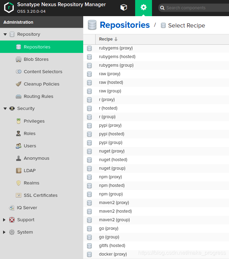Click the Users people icon
The image size is (229, 259).
pos(19,146)
